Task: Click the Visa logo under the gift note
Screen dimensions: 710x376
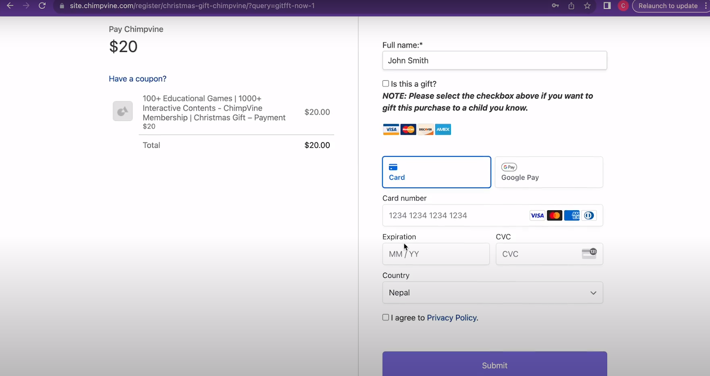Action: (391, 129)
